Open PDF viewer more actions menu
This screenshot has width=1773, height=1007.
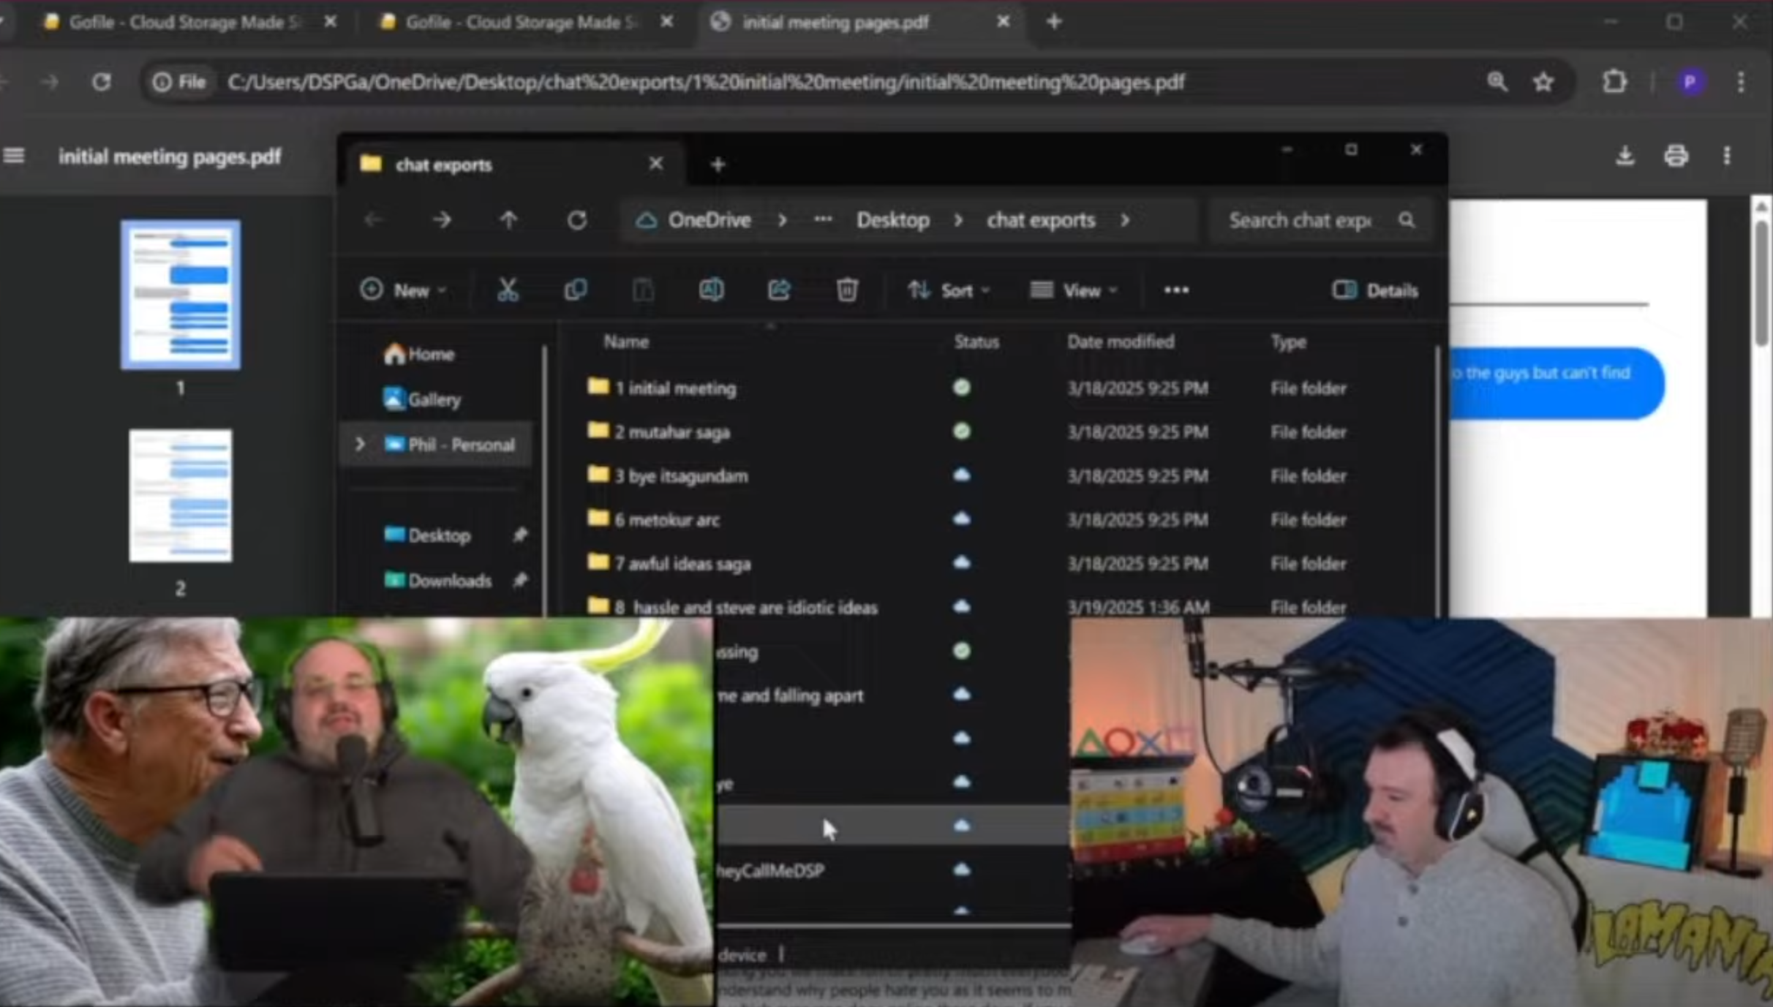pyautogui.click(x=1727, y=156)
